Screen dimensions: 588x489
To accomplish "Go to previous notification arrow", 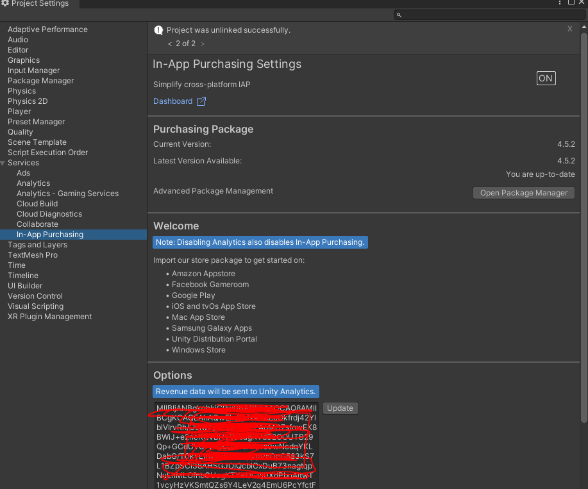I will [x=170, y=44].
